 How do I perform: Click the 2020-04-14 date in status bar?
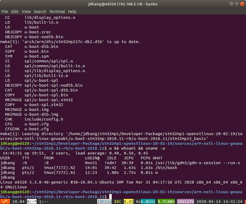[x=209, y=202]
